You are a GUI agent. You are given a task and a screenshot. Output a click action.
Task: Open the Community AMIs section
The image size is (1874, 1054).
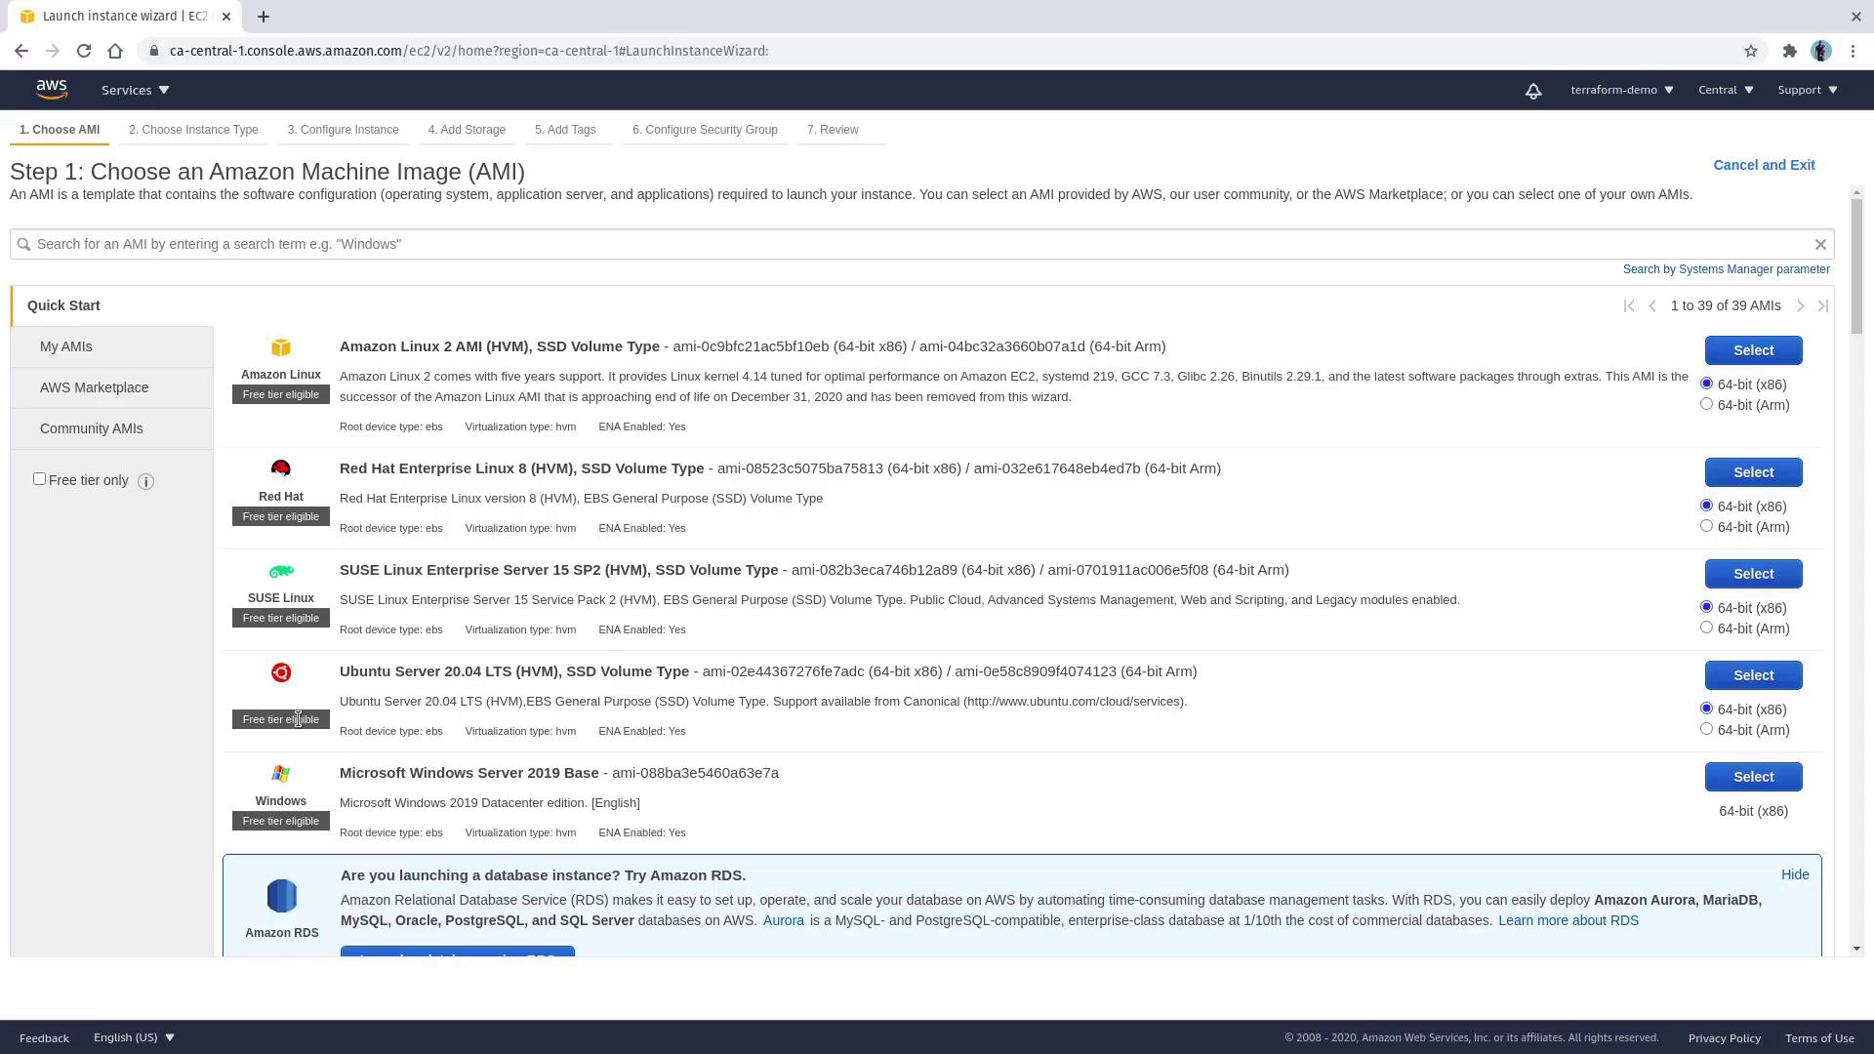(92, 428)
